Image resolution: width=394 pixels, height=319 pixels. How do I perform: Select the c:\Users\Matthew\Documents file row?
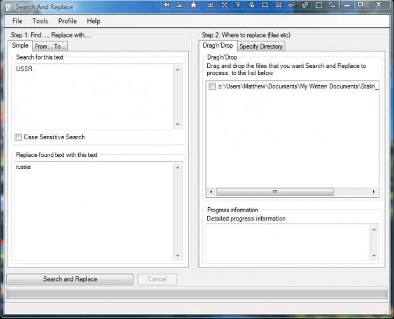tap(294, 86)
